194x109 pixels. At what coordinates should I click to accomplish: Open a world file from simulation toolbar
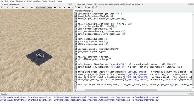click(23, 8)
